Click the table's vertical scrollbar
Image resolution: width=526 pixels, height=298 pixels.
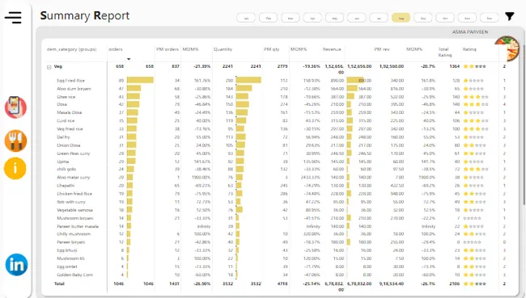[524, 124]
